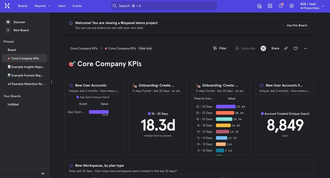Click the Mixpanel logo icon
Viewport: 330px width, 178px height.
click(8, 6)
